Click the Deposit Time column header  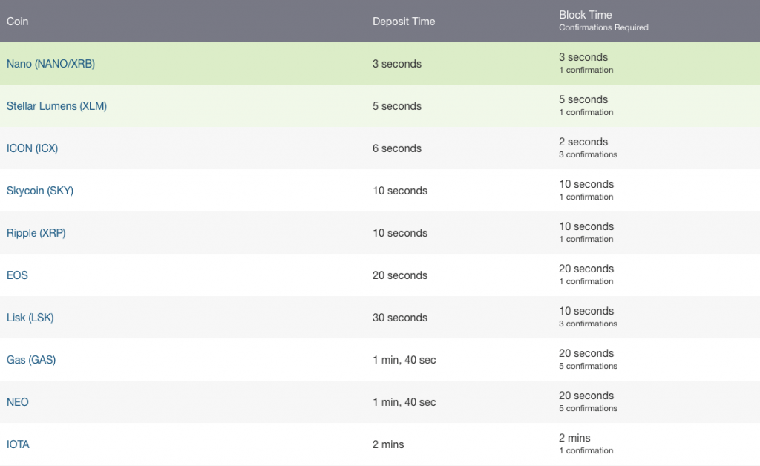click(x=404, y=22)
